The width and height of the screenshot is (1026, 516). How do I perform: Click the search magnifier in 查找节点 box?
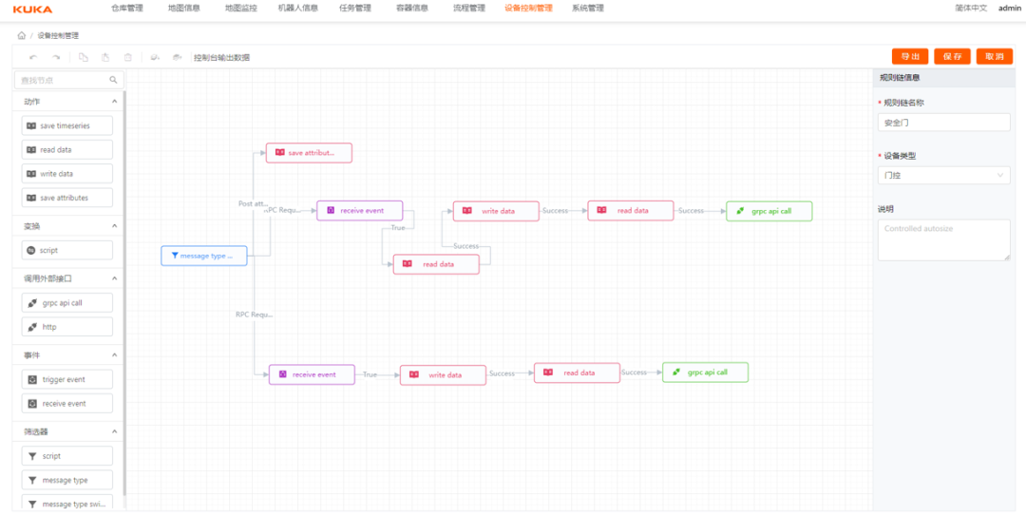coord(114,81)
